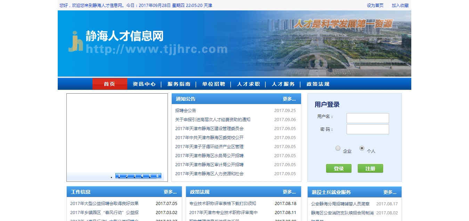Open the 招聘会公告 announcement

point(186,110)
